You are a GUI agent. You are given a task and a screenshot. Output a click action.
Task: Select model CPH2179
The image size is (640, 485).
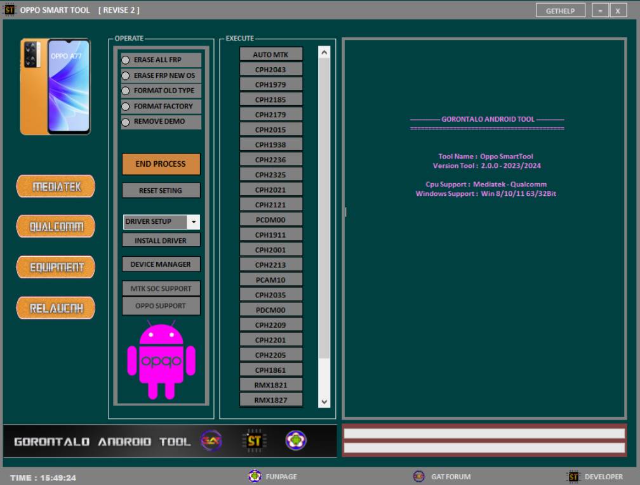(271, 115)
